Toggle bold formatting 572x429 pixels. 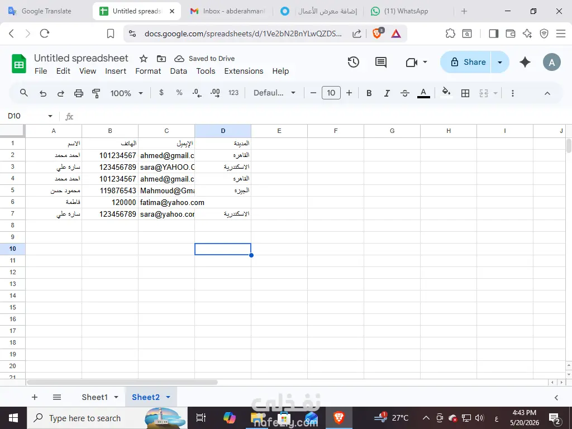369,93
